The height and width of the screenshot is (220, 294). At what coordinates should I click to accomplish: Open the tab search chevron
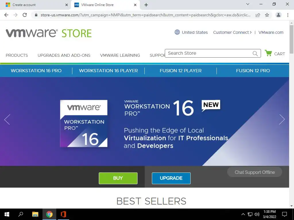[x=248, y=4]
